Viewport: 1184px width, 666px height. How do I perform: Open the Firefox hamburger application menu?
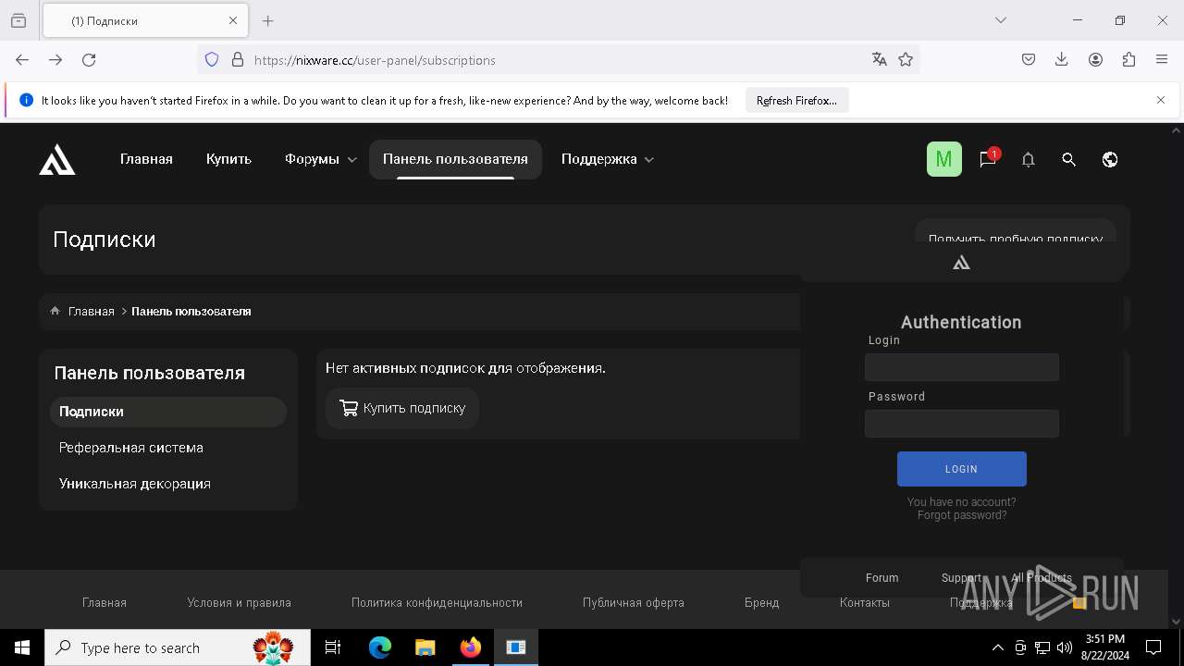click(x=1162, y=59)
